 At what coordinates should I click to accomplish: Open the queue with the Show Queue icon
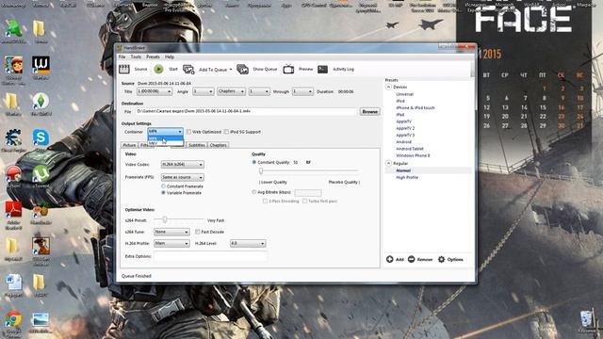(x=242, y=69)
